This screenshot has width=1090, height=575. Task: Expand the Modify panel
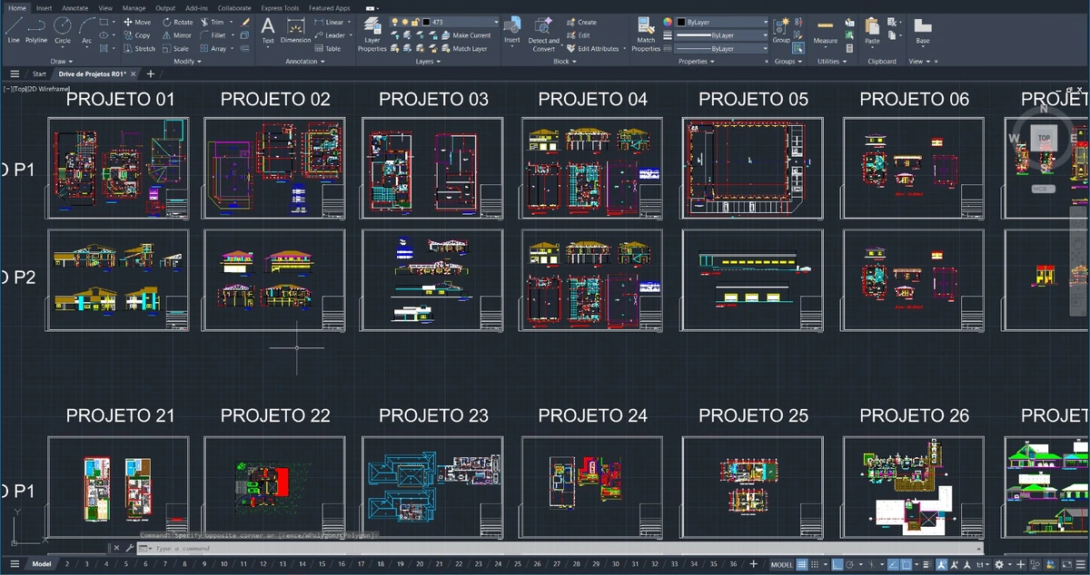tap(188, 62)
